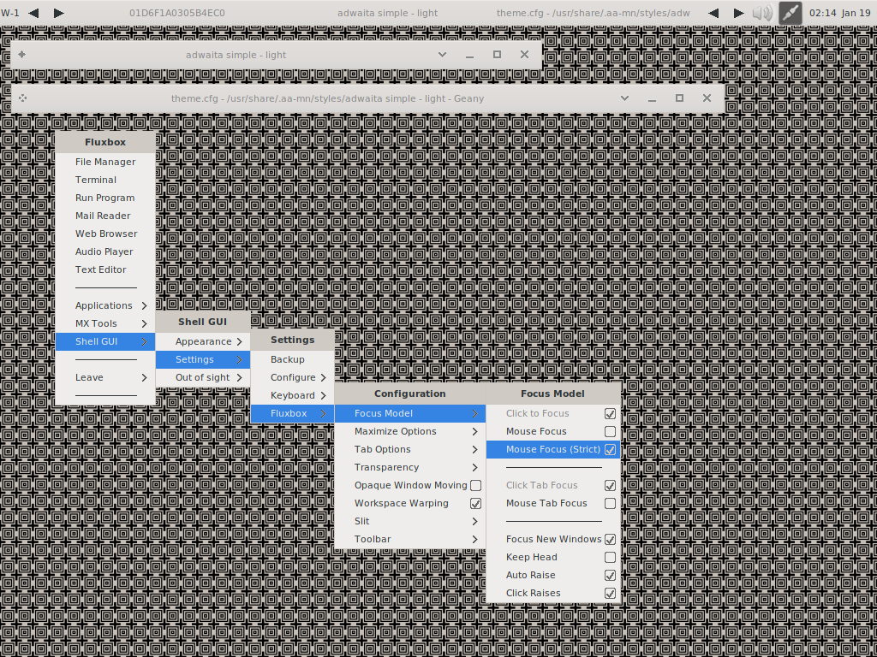The height and width of the screenshot is (657, 877).
Task: Expand the Tab Options submenu
Action: pyautogui.click(x=410, y=449)
